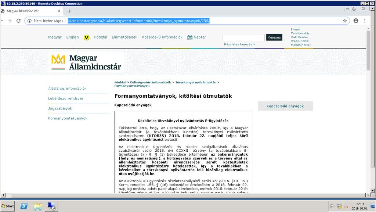Click the Kapcsolódó anyagok side button

[285, 106]
